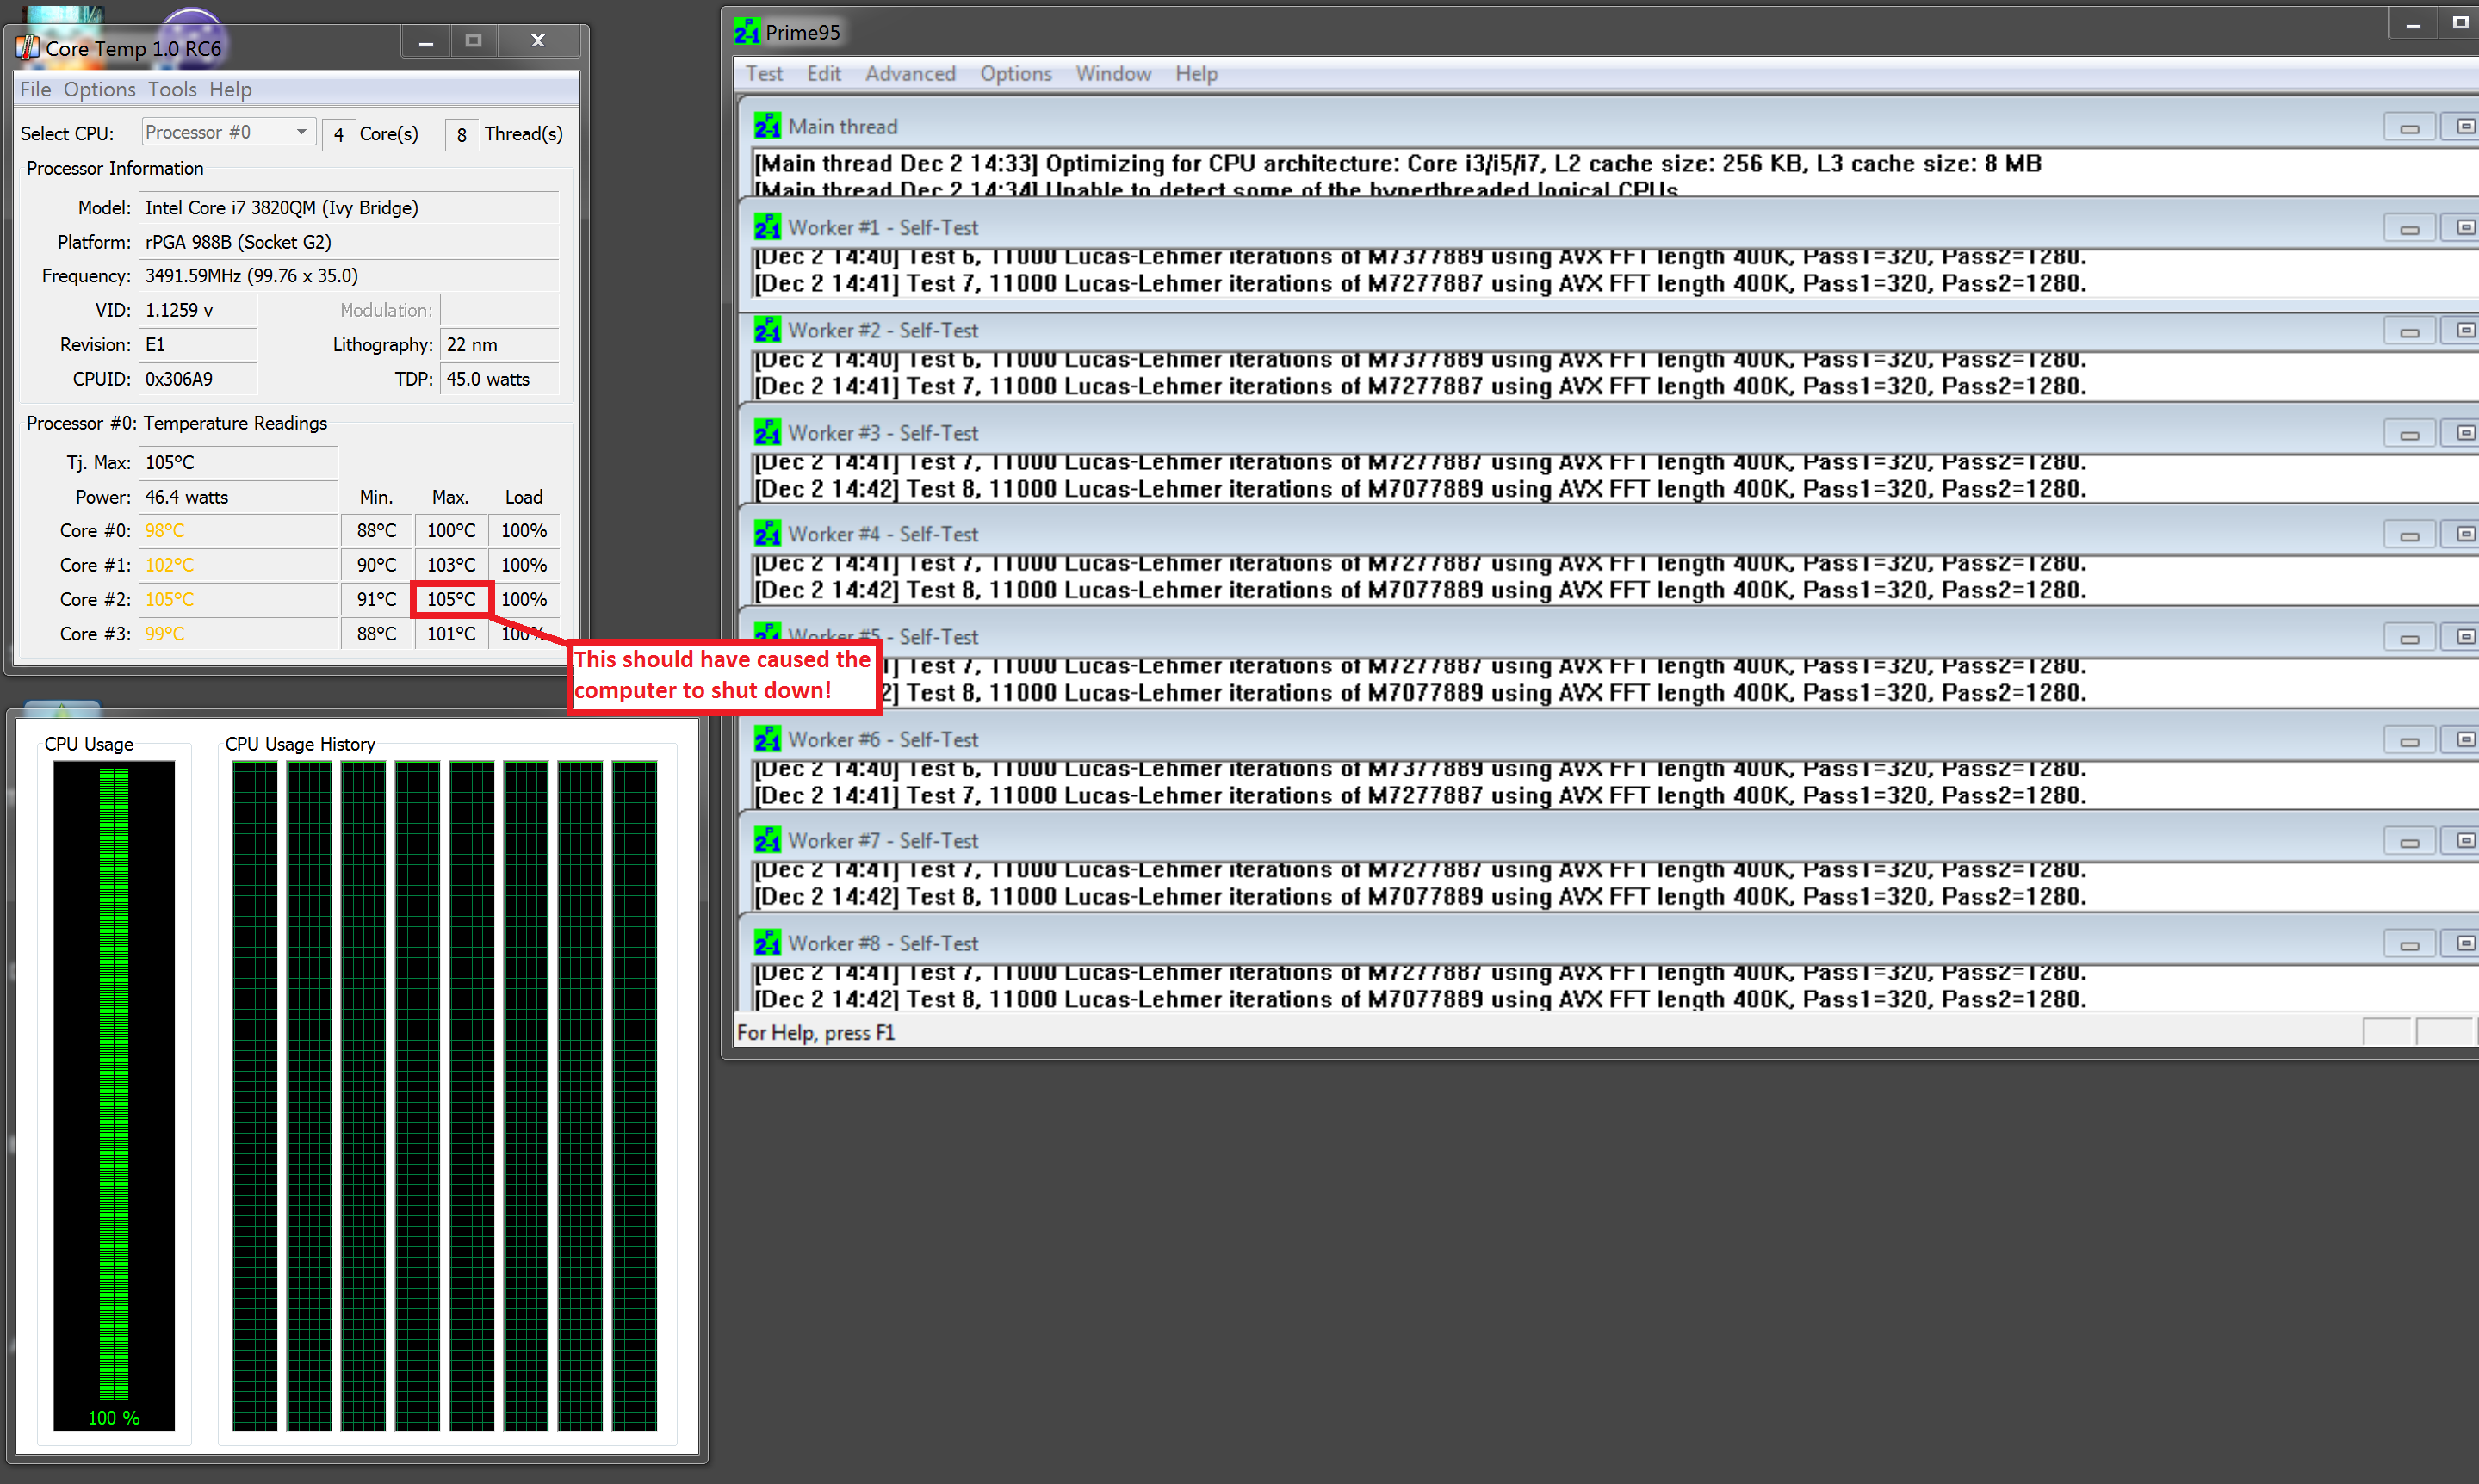Close the Core Temp window
Screen dimensions: 2479x1484
538,42
